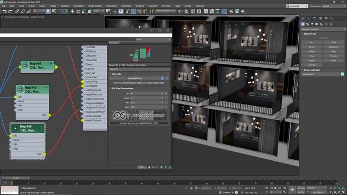
Task: Toggle the selection lock icon
Action: click(191, 188)
